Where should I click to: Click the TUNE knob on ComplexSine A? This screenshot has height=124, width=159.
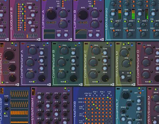pos(41,53)
